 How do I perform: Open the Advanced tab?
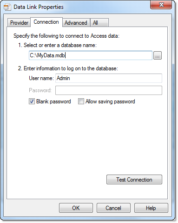[76, 23]
